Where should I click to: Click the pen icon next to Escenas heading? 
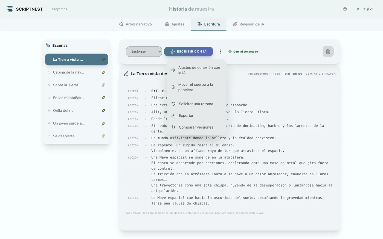[x=48, y=45]
